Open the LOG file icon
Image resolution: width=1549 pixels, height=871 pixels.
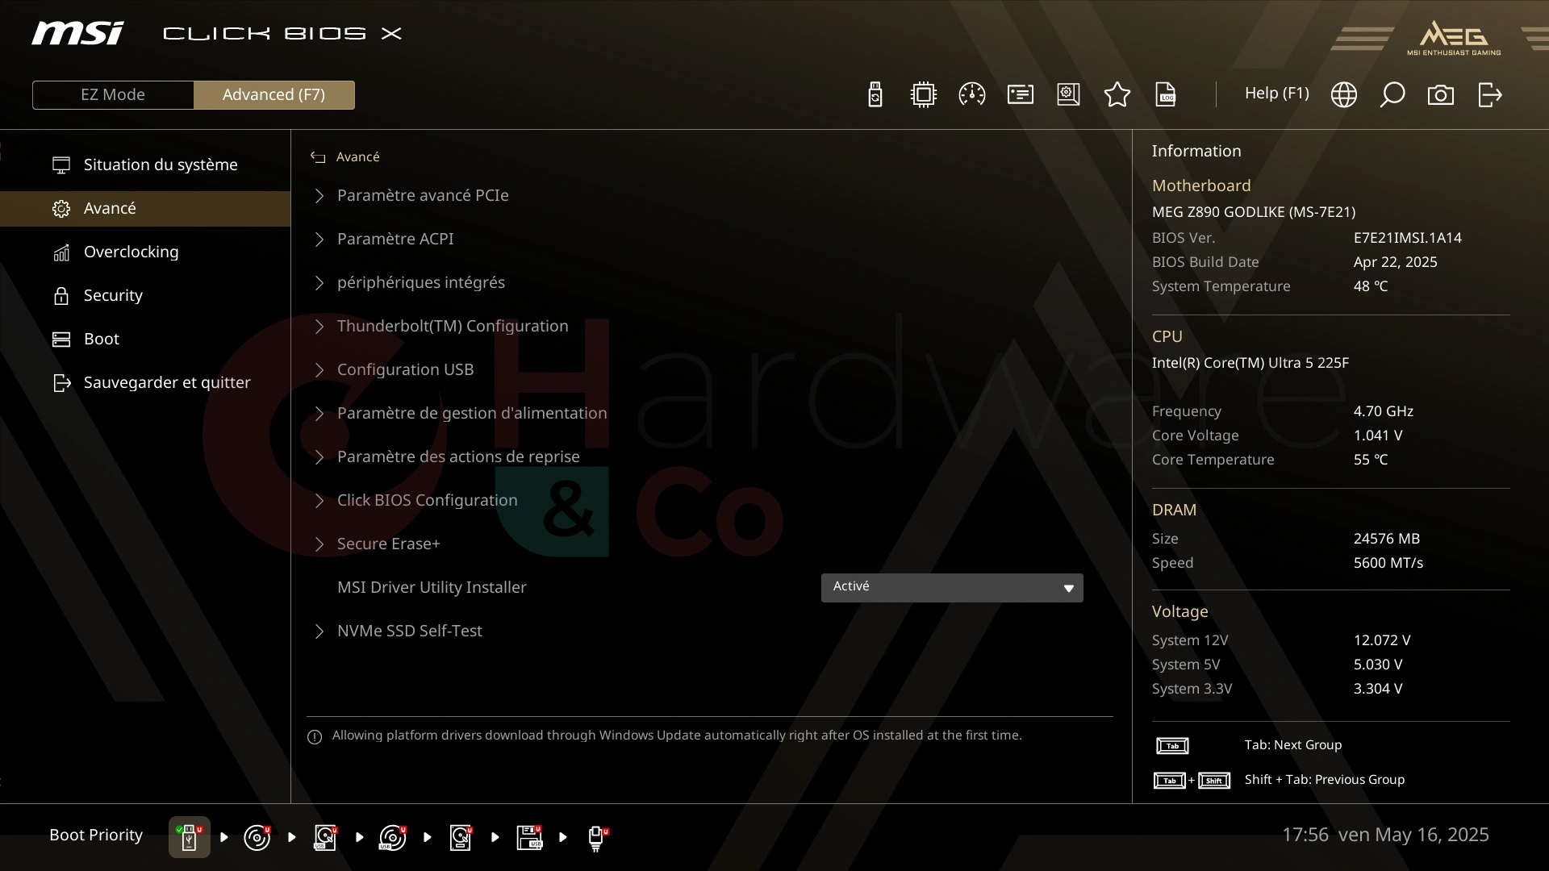pyautogui.click(x=1166, y=94)
